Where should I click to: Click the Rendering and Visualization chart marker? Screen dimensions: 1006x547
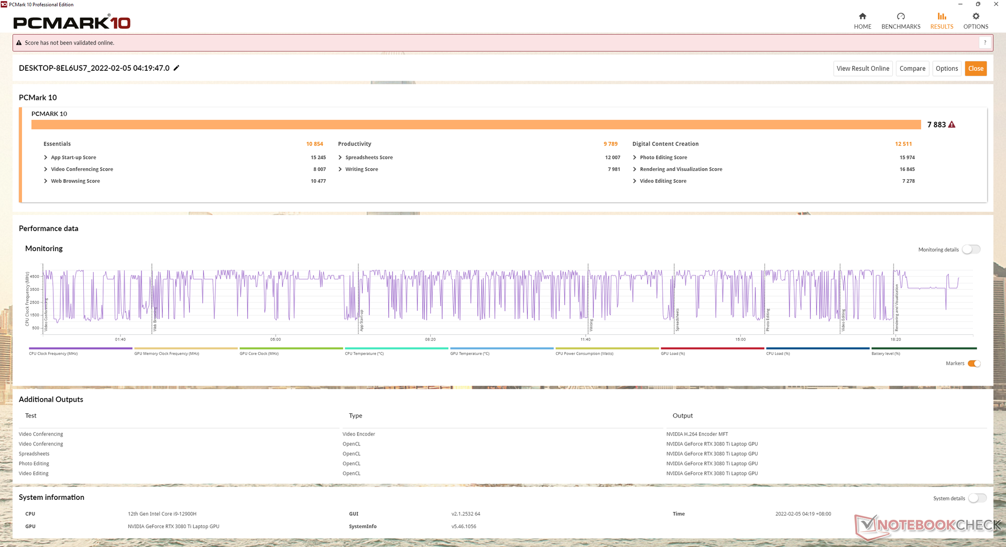click(896, 308)
